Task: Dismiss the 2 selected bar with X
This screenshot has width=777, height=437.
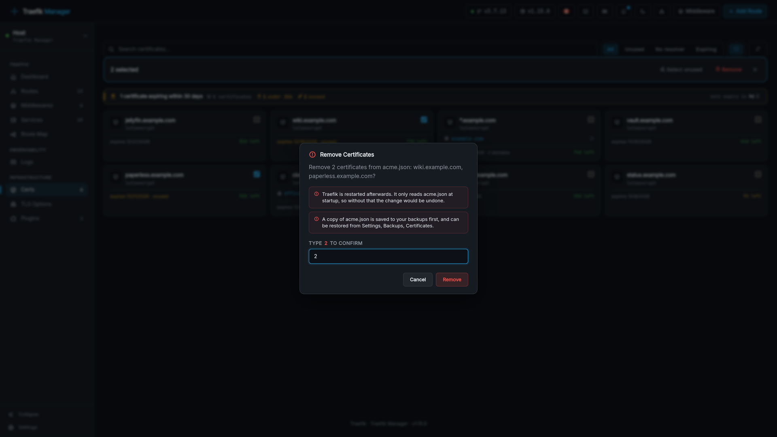Action: point(755,70)
